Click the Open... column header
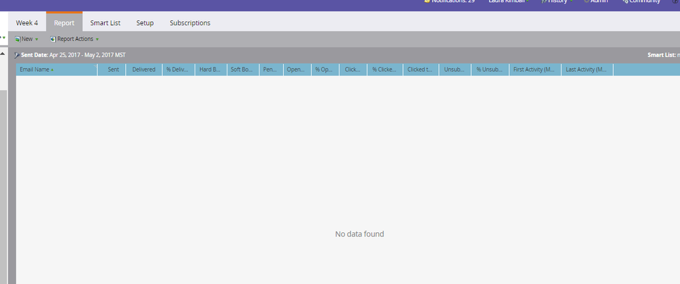680x284 pixels. (x=297, y=69)
